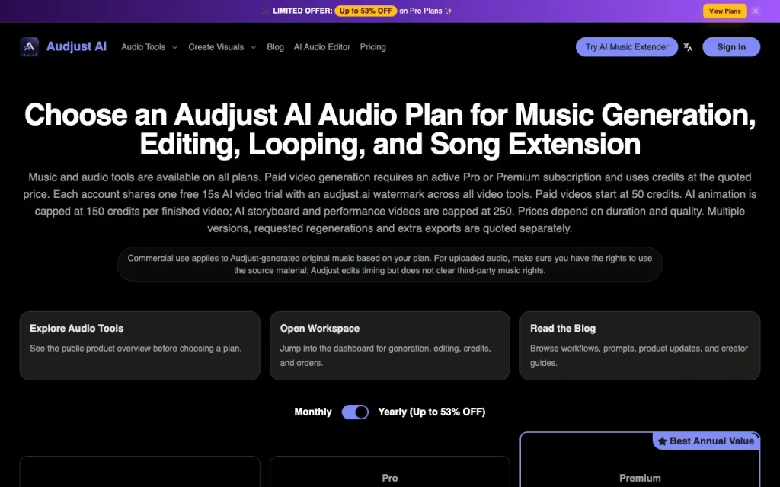Click the Pro plan heading
This screenshot has height=487, width=780.
390,478
